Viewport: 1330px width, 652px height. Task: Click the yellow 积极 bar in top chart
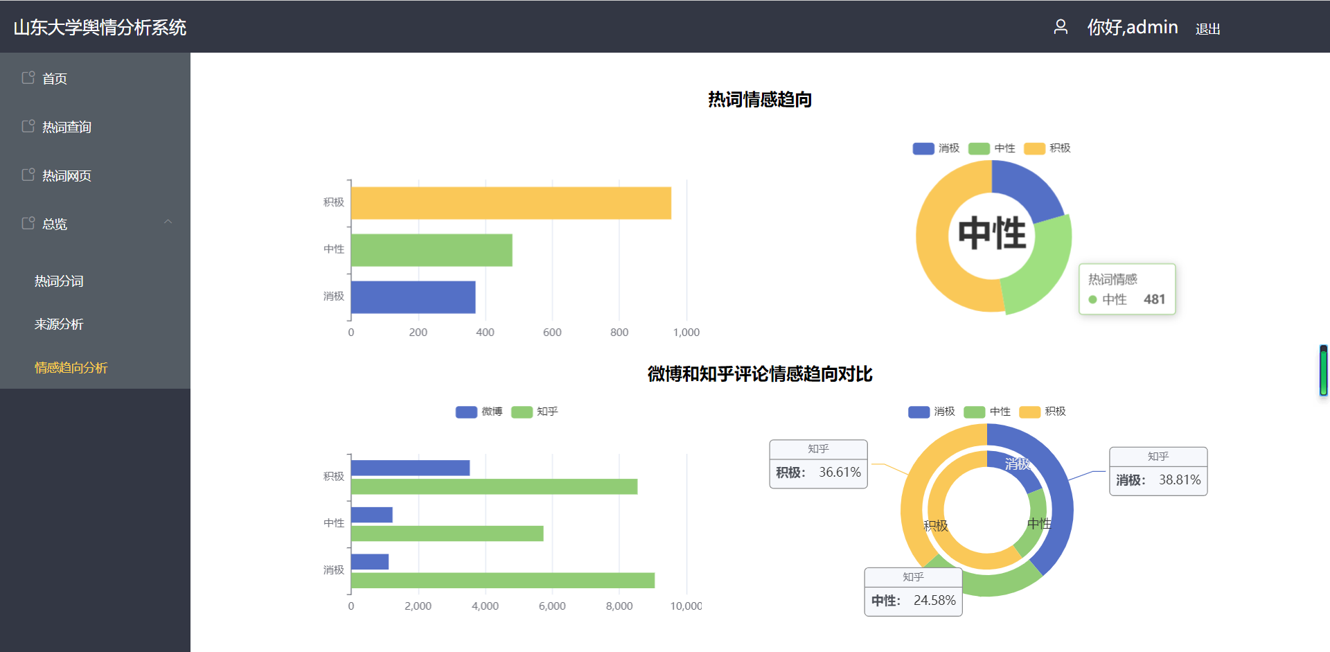click(x=511, y=203)
